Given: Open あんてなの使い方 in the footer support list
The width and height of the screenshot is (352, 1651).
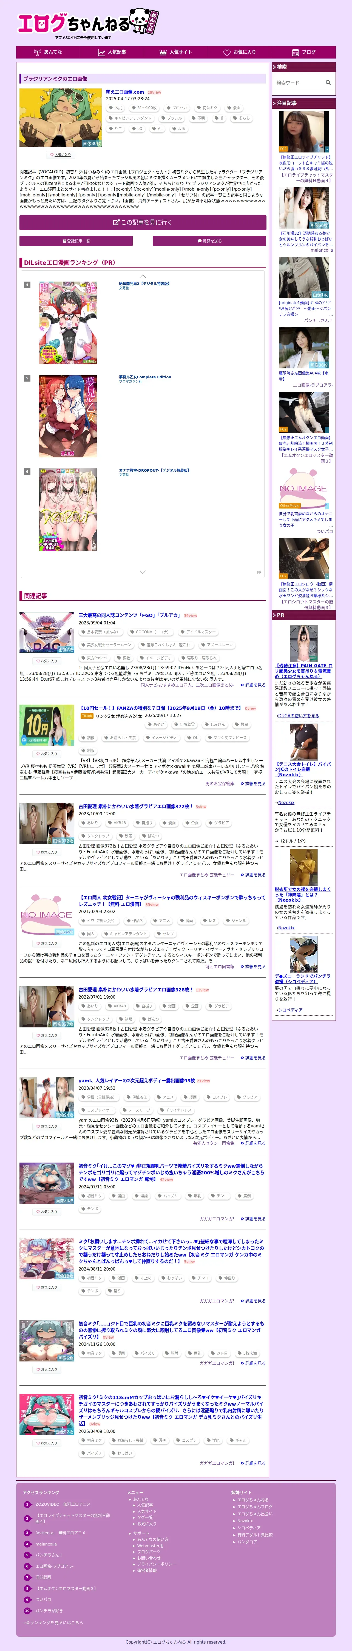Looking at the screenshot, I should click(152, 1539).
